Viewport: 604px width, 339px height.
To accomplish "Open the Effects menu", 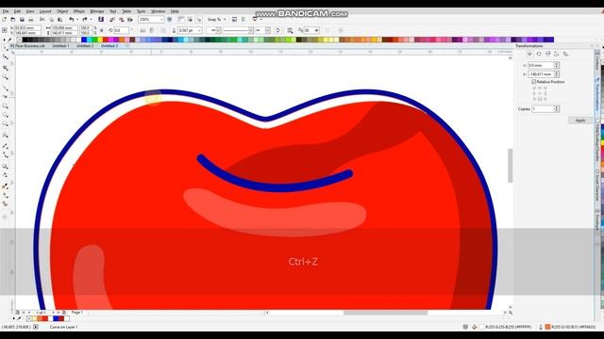I will tap(79, 11).
